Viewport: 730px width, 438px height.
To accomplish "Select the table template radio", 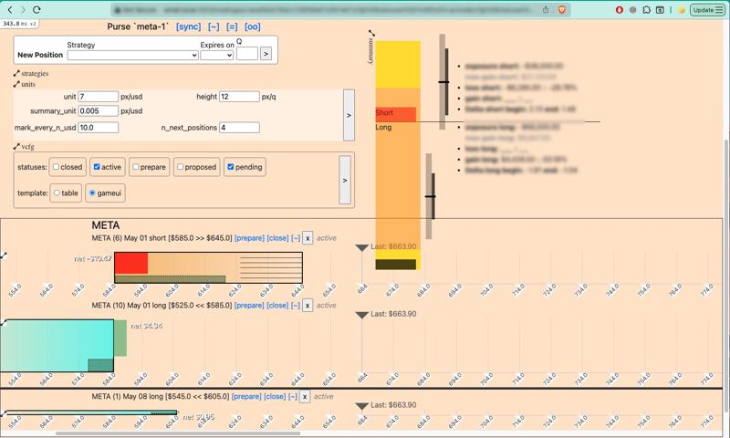I will click(x=57, y=193).
